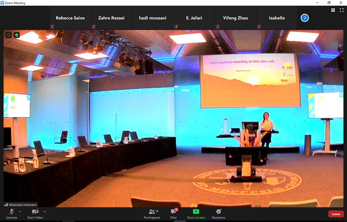This screenshot has height=222, width=347.
Task: Open the Chat panel
Action: tap(173, 214)
